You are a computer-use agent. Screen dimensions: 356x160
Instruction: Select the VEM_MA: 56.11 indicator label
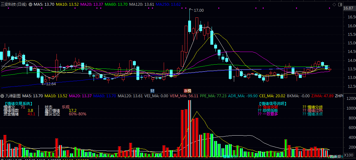coord(184,96)
